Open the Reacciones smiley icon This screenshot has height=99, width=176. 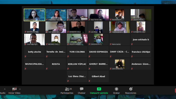pyautogui.click(x=131, y=89)
